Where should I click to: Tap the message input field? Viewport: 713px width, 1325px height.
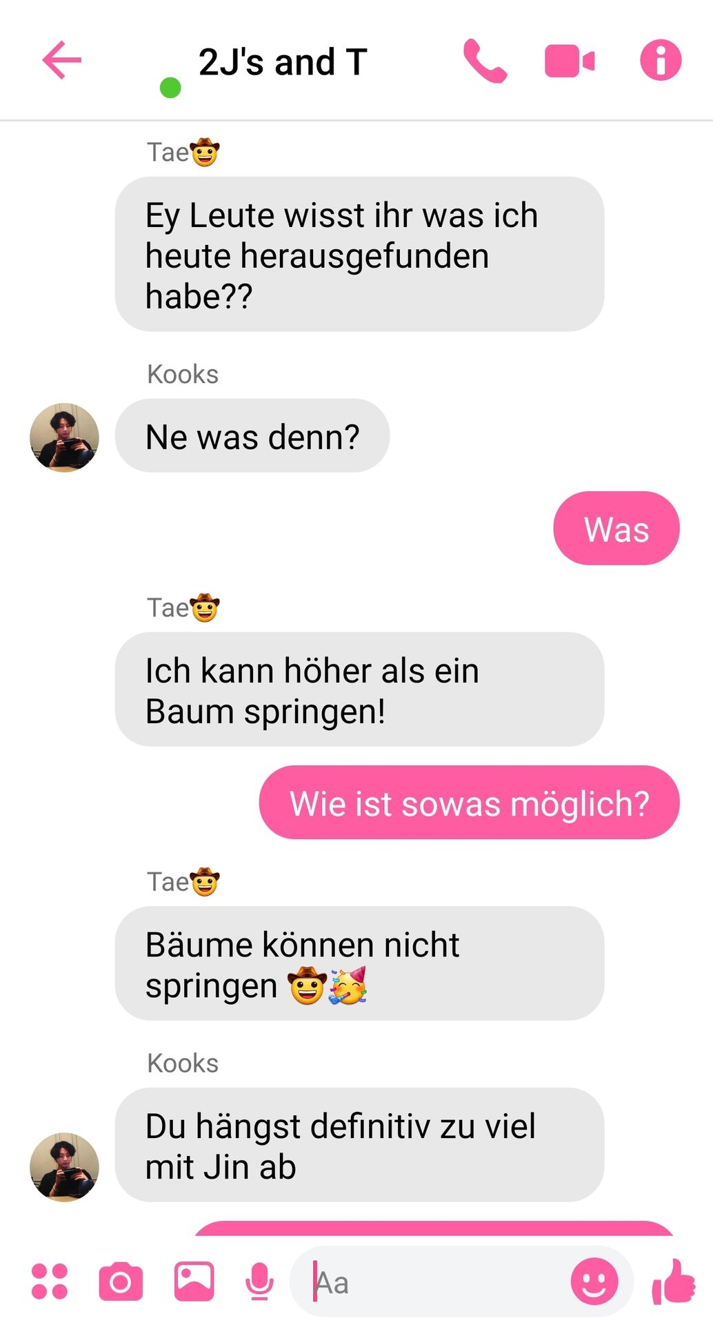coord(441,1282)
